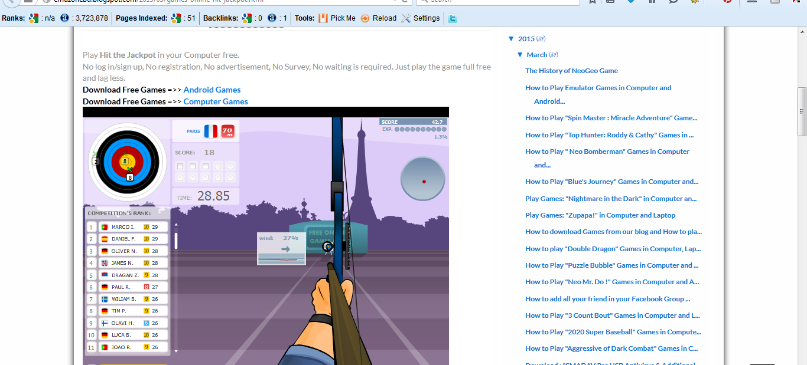The height and width of the screenshot is (365, 807).
Task: Click UK flag beside JAMES N.
Action: (105, 263)
